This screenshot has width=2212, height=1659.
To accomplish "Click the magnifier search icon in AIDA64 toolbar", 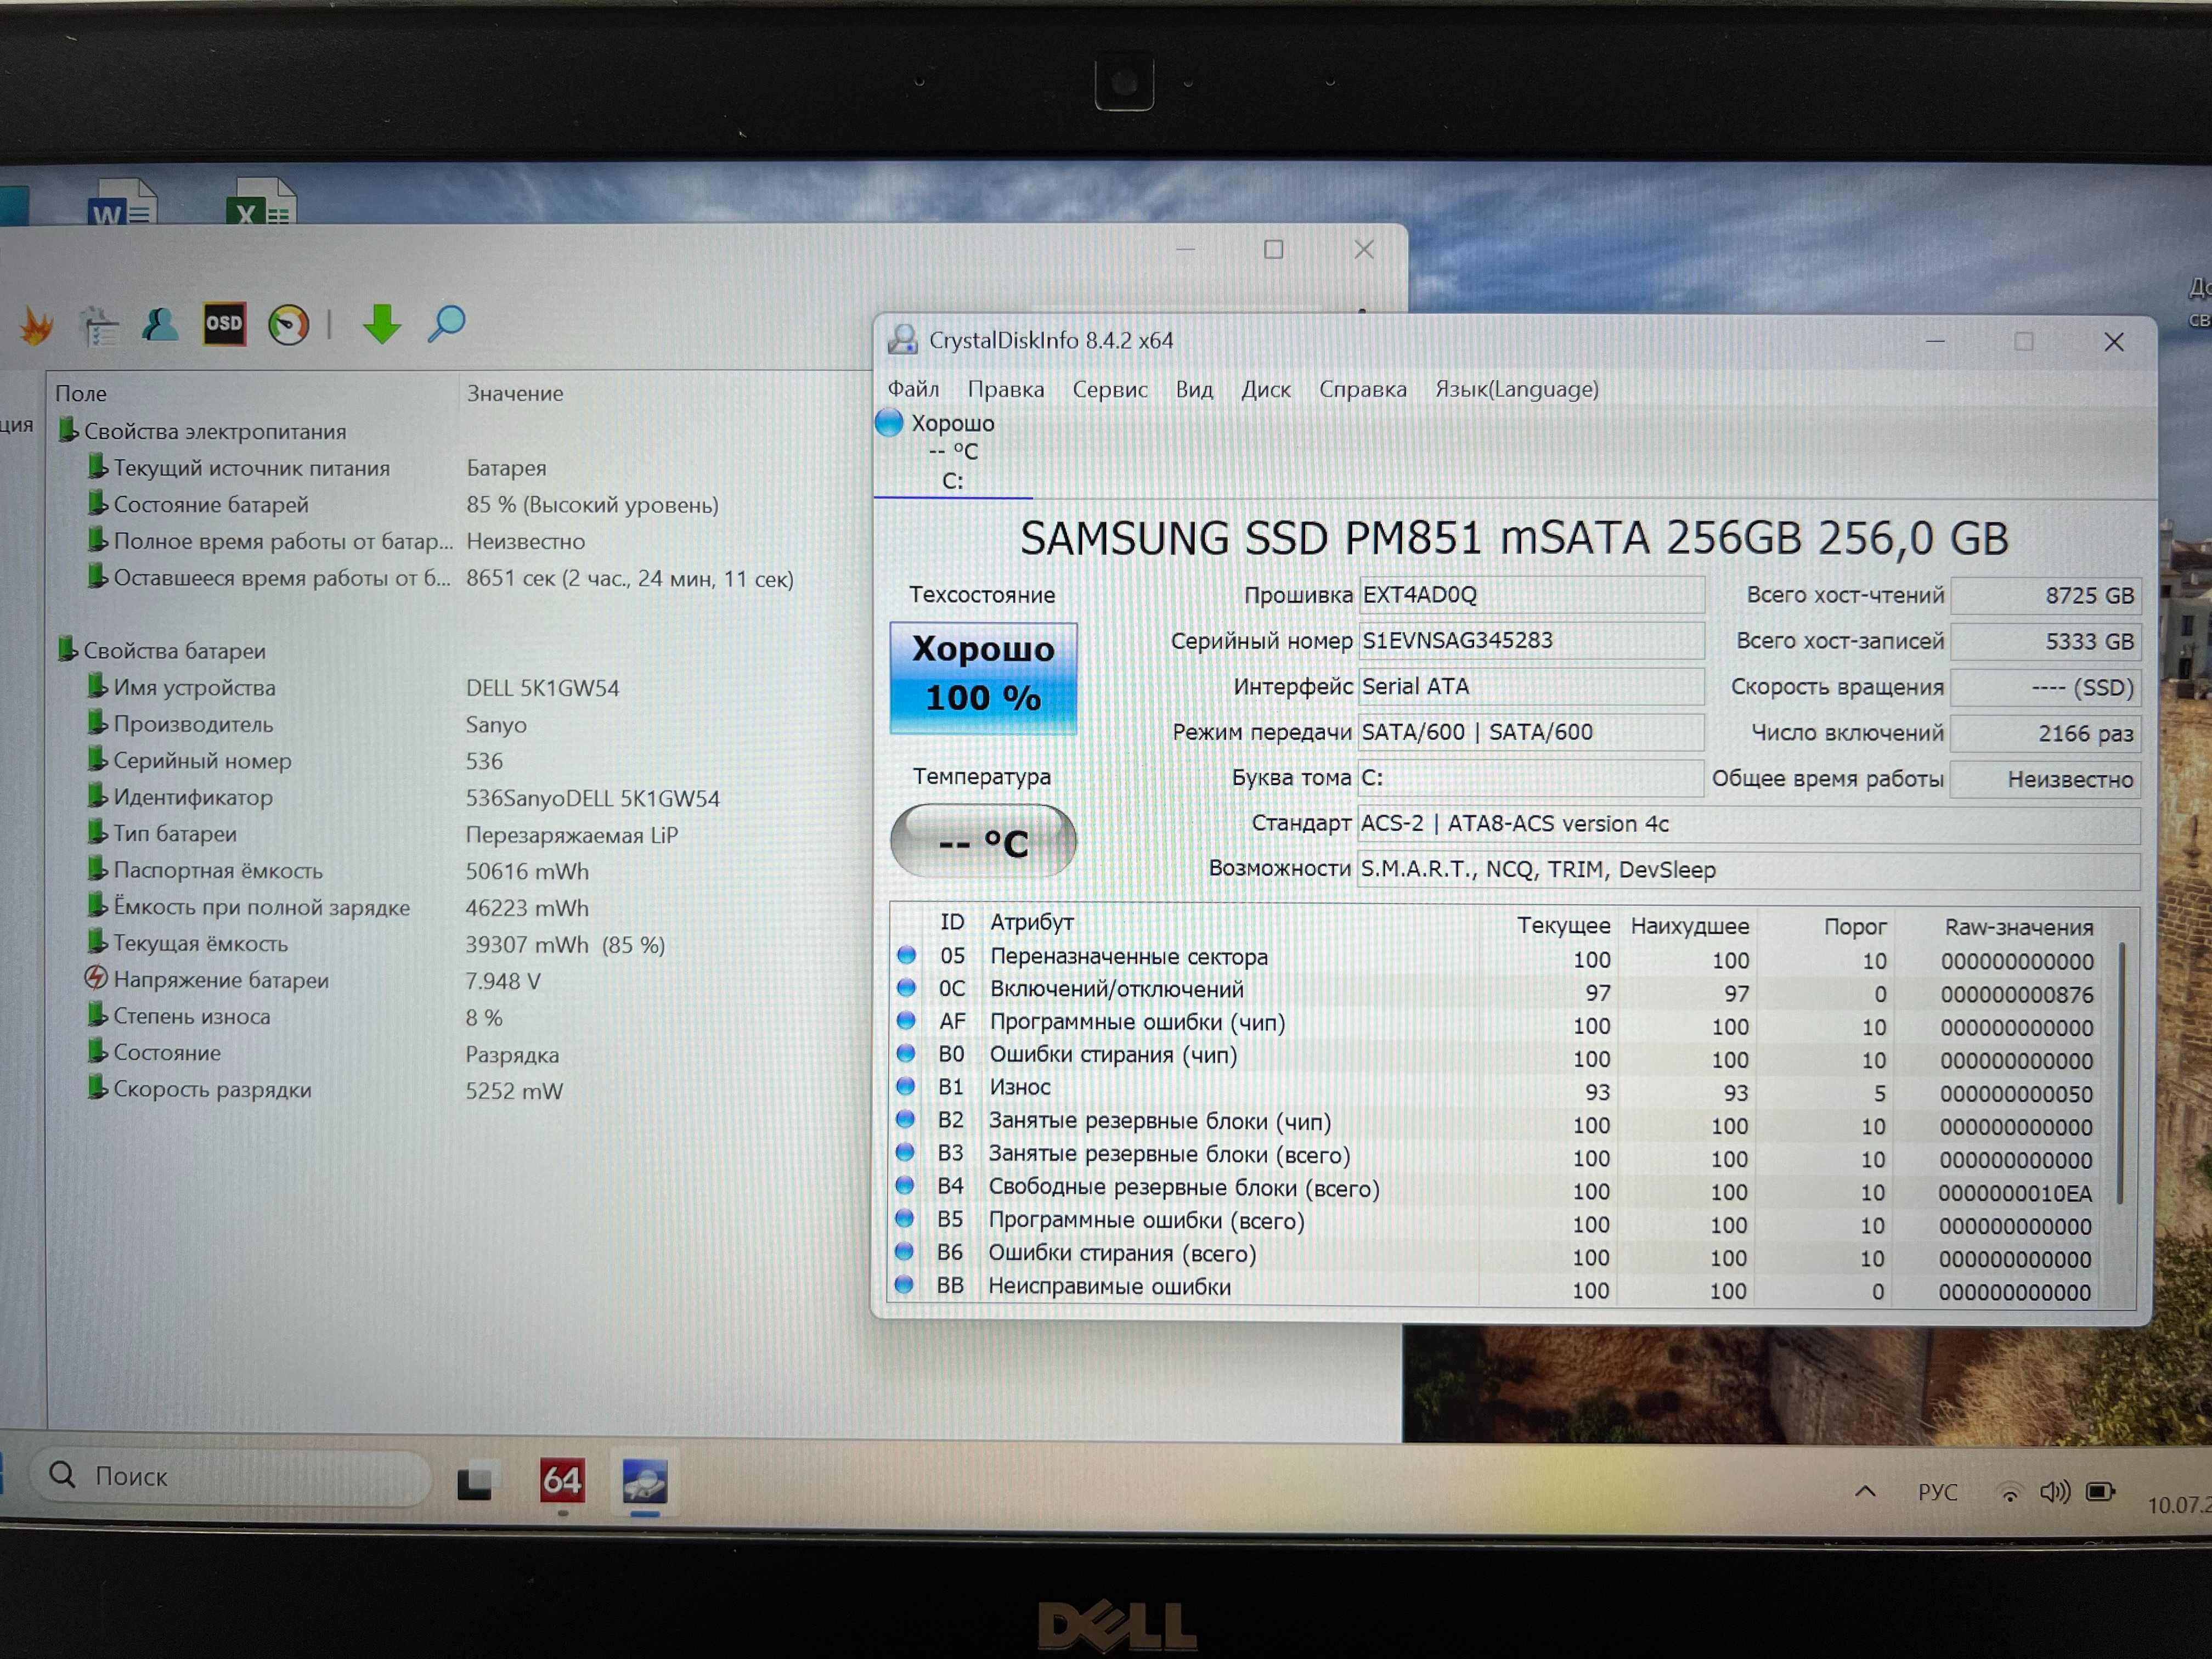I will (x=446, y=324).
